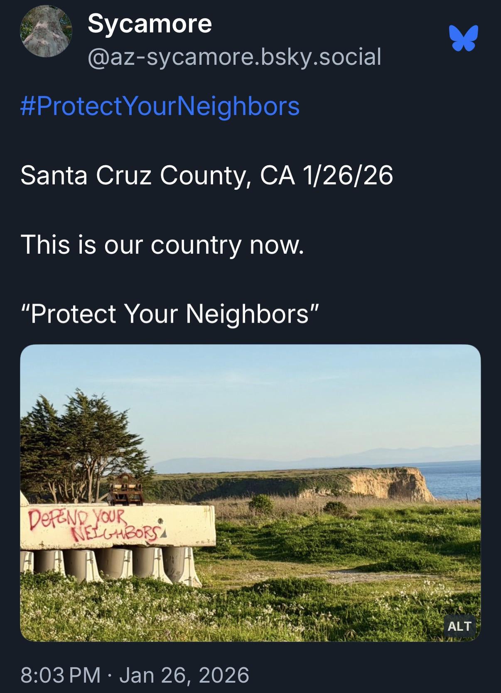Click the display name Sycamore

(x=150, y=24)
